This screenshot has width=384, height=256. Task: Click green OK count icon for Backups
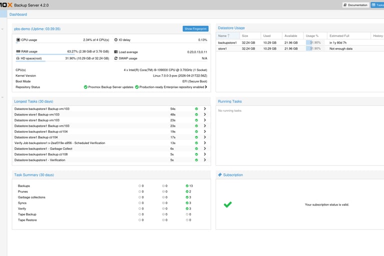tap(187, 186)
